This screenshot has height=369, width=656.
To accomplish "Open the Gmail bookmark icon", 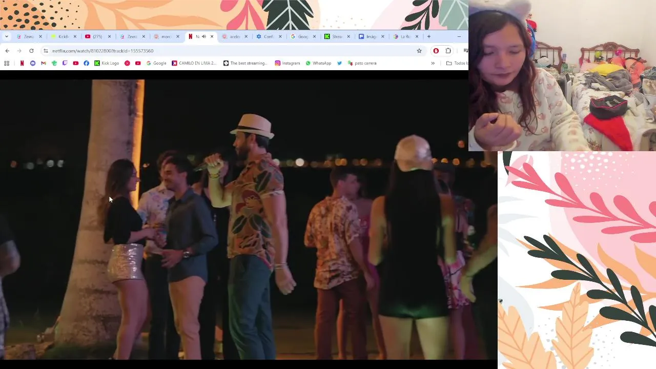I will click(x=44, y=63).
